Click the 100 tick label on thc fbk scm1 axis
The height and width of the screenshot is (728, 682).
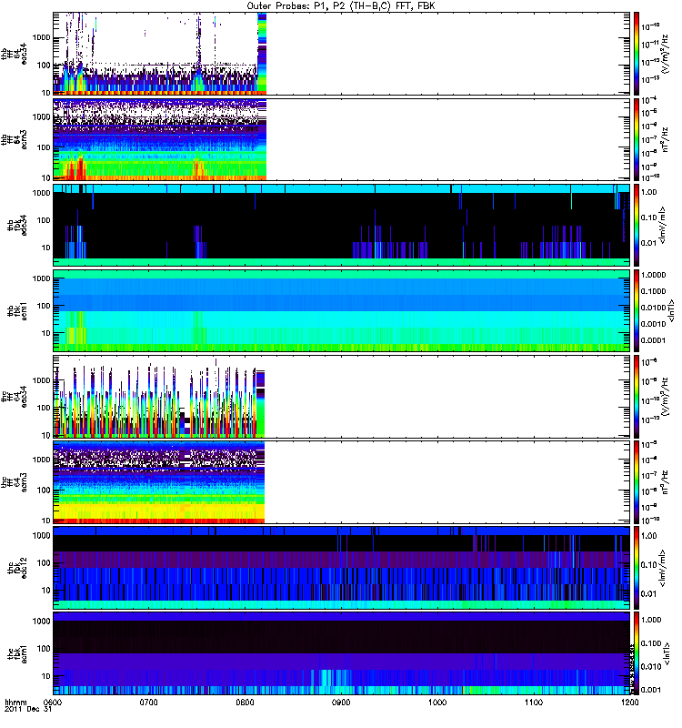(x=44, y=648)
